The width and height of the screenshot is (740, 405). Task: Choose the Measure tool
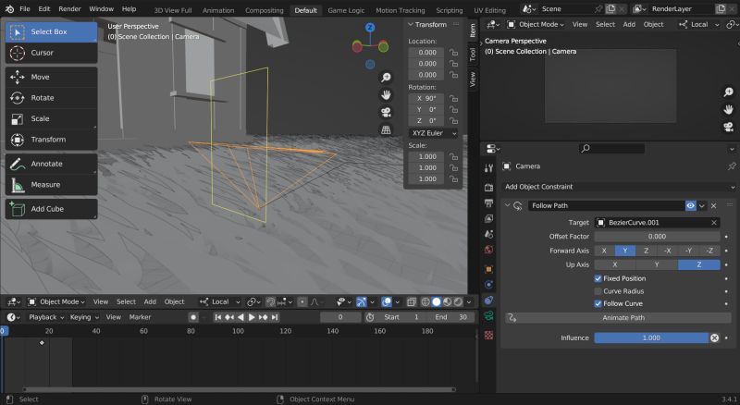[x=51, y=185]
